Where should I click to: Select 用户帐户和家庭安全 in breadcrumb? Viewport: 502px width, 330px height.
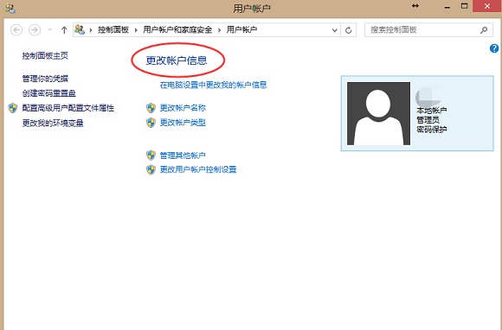tap(177, 30)
